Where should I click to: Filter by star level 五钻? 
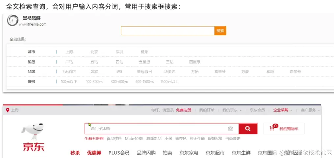[94, 62]
